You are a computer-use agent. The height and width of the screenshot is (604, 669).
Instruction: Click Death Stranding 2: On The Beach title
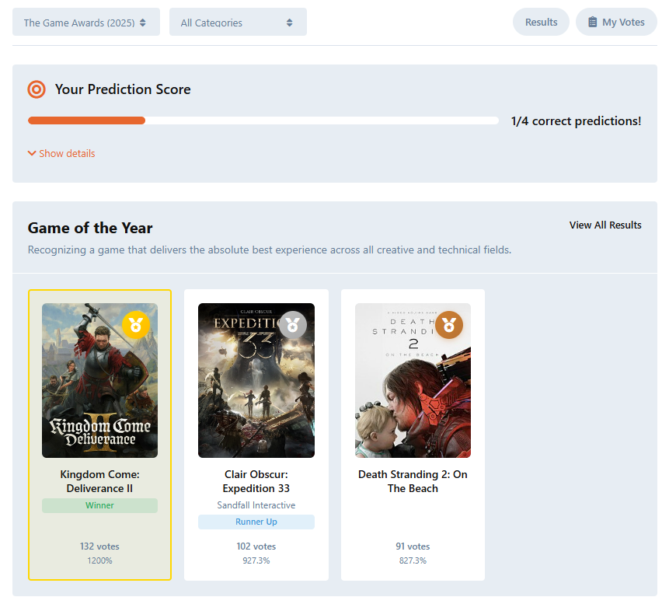[413, 481]
